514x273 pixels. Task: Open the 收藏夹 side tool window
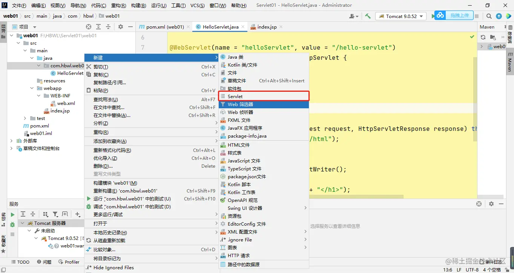click(x=3, y=245)
